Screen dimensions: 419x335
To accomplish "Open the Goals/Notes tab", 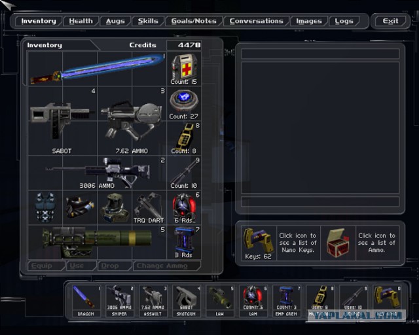I will pyautogui.click(x=194, y=21).
